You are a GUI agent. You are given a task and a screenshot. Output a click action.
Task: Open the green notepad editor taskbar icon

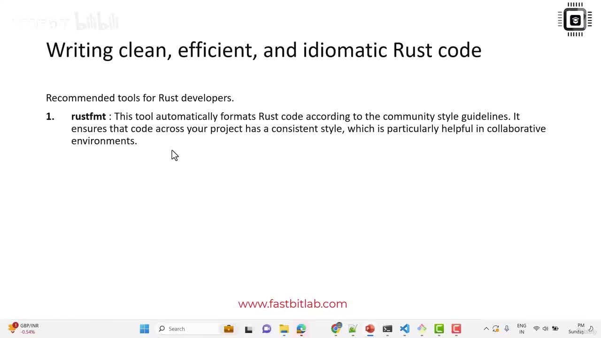click(353, 329)
